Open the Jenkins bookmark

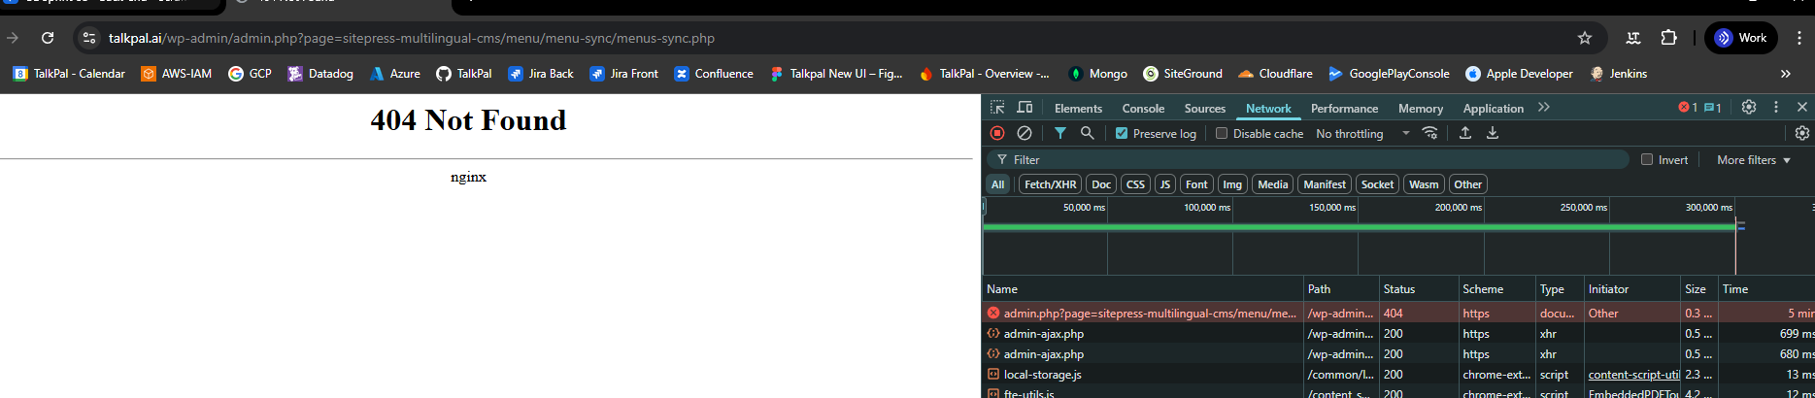pos(1618,74)
